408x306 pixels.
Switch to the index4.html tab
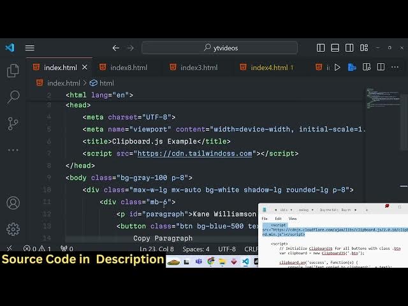click(268, 68)
